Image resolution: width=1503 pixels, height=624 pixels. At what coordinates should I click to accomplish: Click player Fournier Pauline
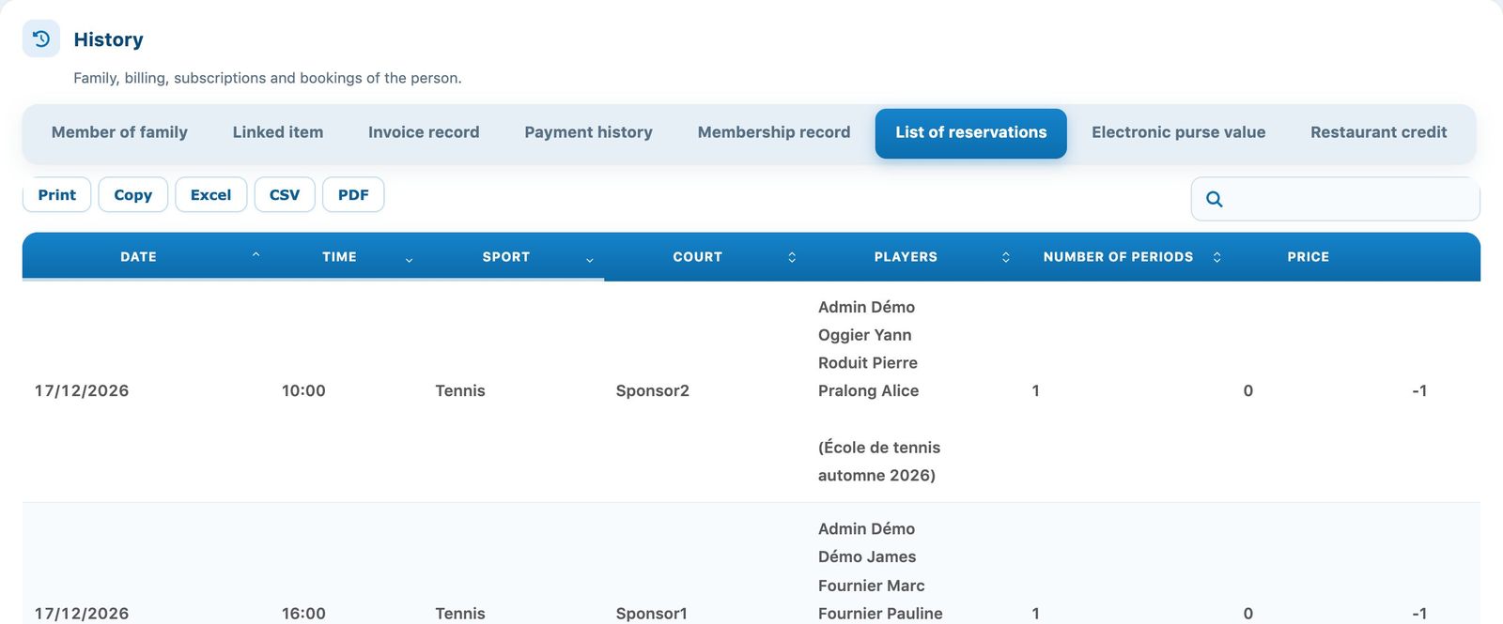point(880,613)
